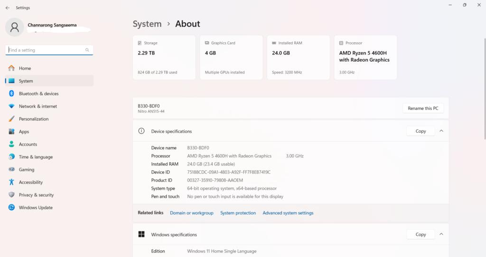Open the Storage 2.29 TB card
Screen dimensions: 486x257
click(x=164, y=57)
